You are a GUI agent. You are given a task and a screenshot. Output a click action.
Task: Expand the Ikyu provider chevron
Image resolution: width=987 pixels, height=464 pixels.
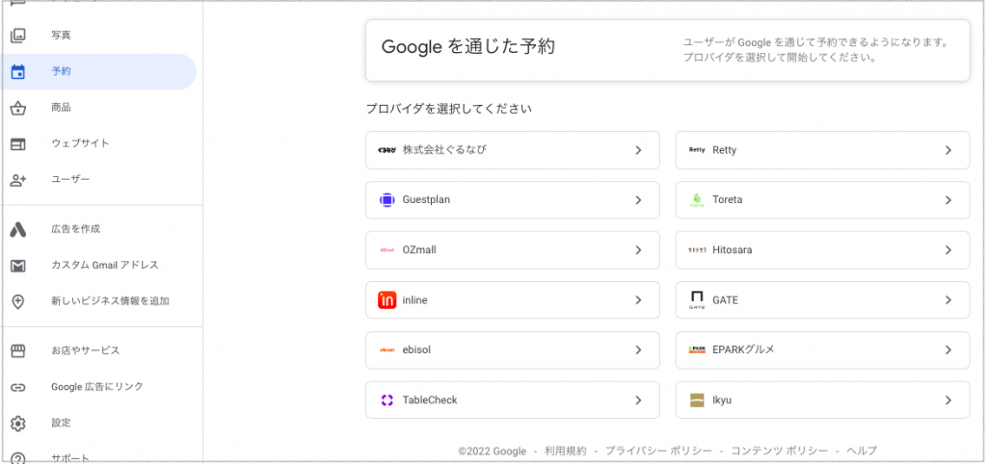coord(948,400)
